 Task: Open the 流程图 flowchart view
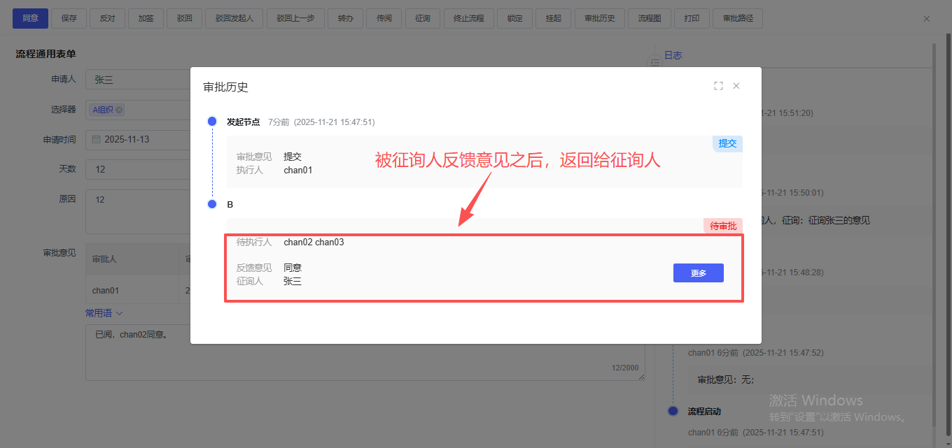click(649, 19)
